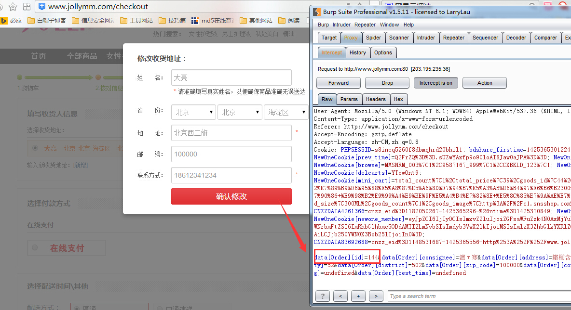Open the md5在线查询 bookmark
Image resolution: width=571 pixels, height=310 pixels.
pos(213,21)
